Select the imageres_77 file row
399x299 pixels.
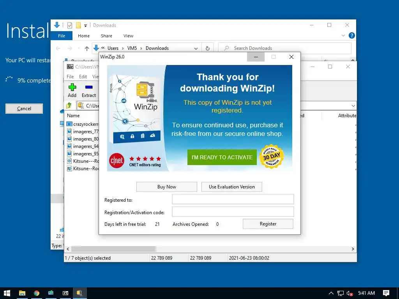pyautogui.click(x=83, y=132)
